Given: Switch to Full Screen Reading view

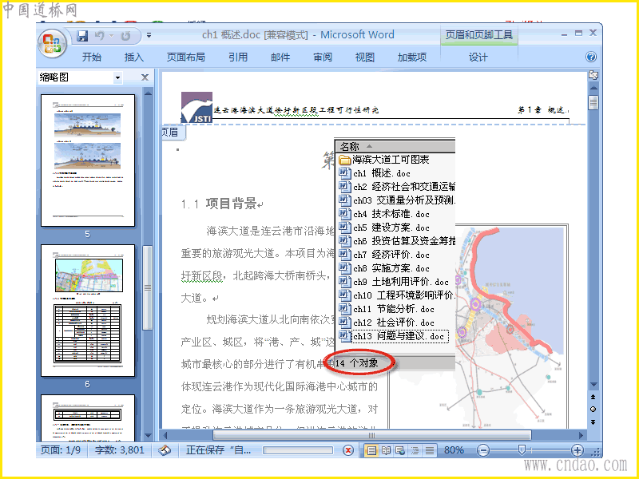Looking at the screenshot, I should pos(386,450).
